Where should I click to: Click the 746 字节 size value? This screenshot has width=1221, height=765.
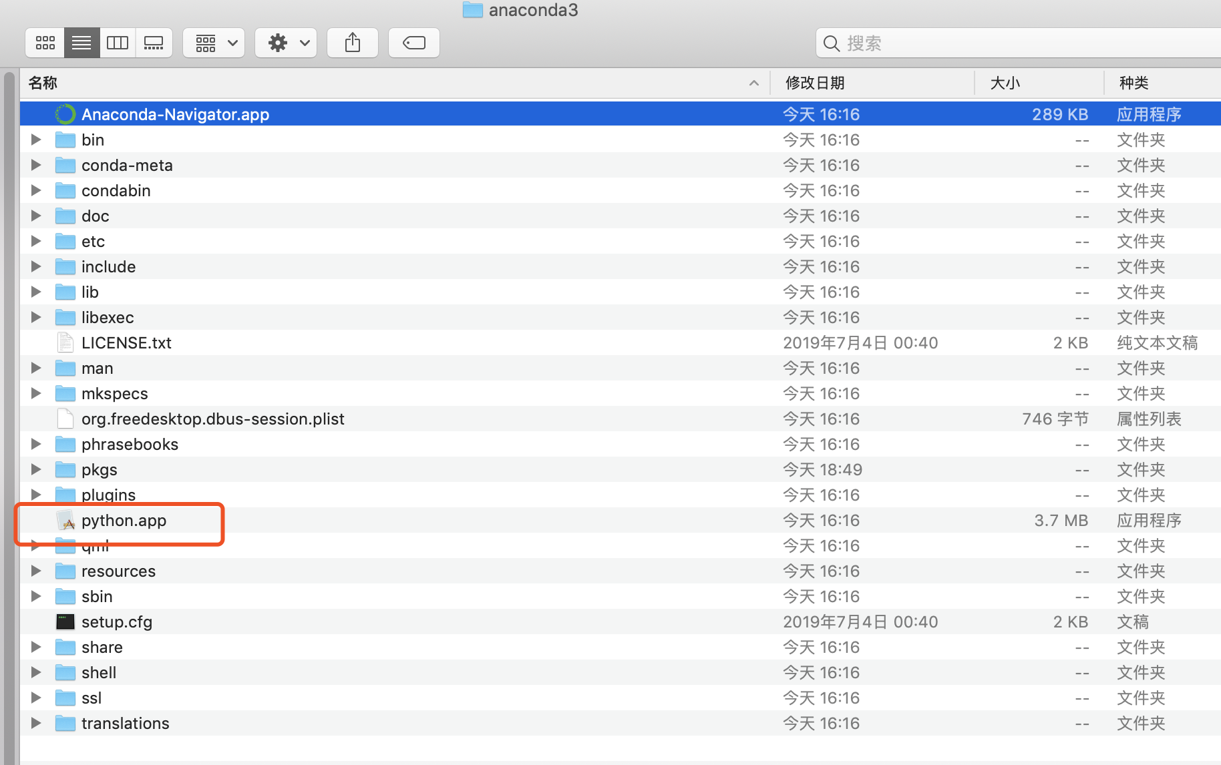(x=1055, y=419)
